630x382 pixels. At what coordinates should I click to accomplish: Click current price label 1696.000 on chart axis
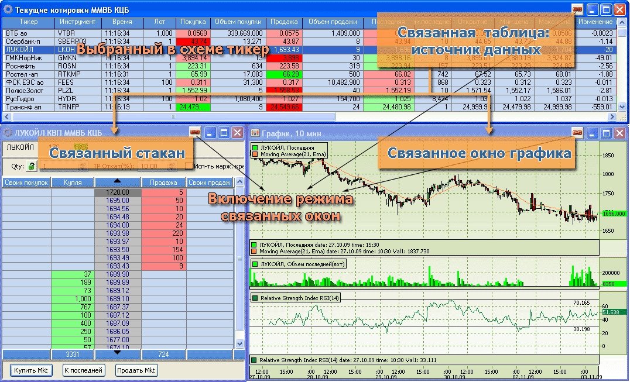click(614, 214)
